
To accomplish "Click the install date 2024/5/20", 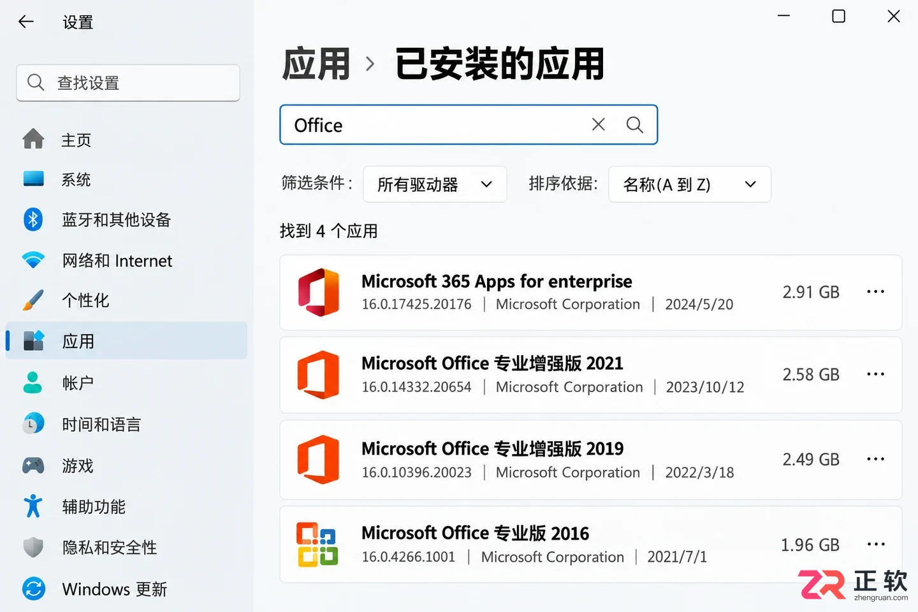I will click(x=699, y=304).
